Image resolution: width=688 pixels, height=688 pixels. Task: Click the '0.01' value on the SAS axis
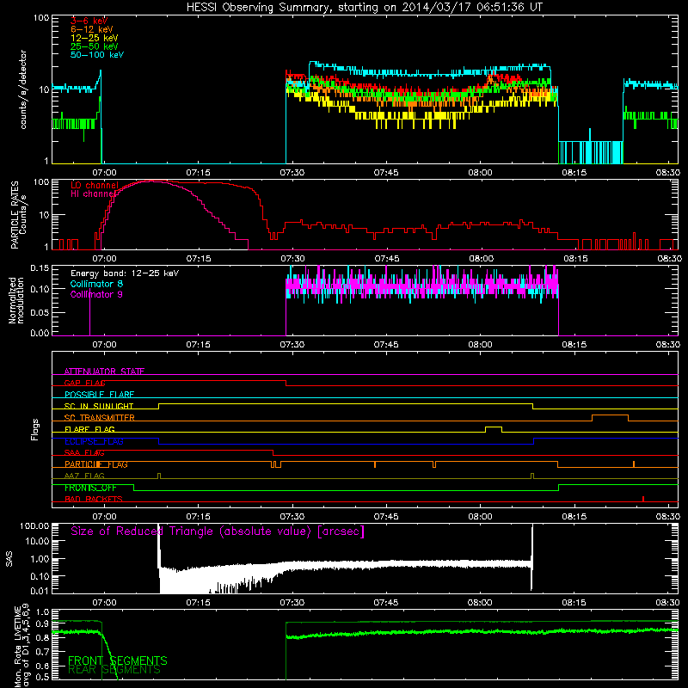(40, 591)
